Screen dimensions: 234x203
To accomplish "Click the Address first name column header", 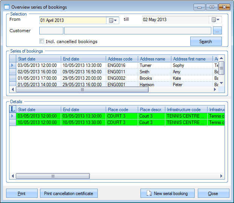I will 192,59.
